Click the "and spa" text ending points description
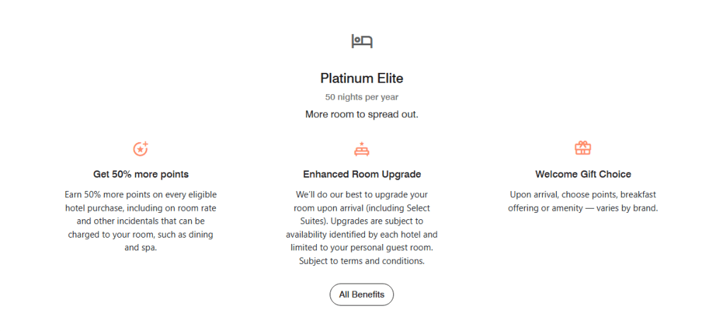The width and height of the screenshot is (723, 331). (141, 248)
